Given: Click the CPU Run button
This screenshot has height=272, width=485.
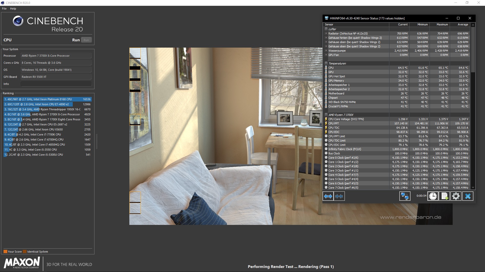Looking at the screenshot, I should point(86,40).
